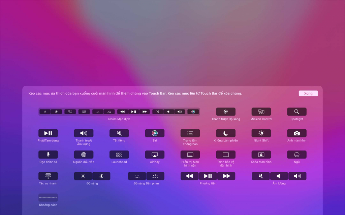Screen dimensions: 345x215
Task: Select the Khóa Màn hình lock icon
Action: tap(261, 155)
